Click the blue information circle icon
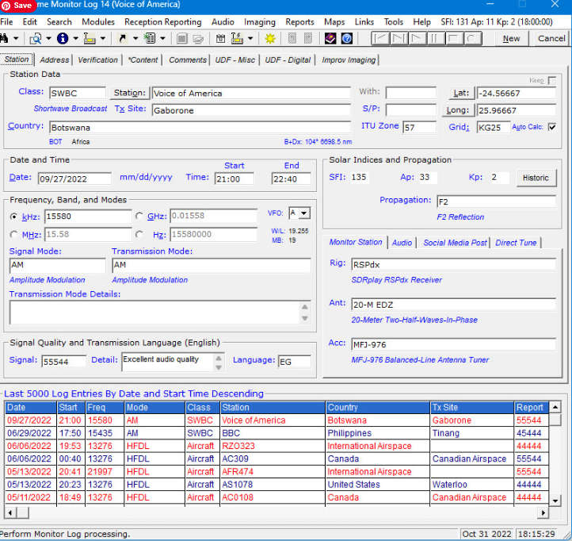Screen dimensions: 572x541 pos(63,38)
